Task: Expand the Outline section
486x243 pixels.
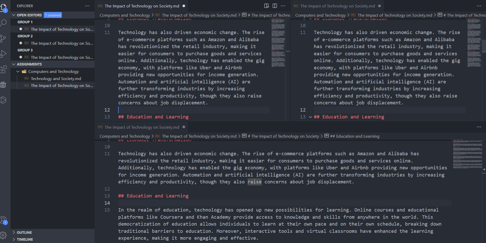Action: click(x=14, y=232)
